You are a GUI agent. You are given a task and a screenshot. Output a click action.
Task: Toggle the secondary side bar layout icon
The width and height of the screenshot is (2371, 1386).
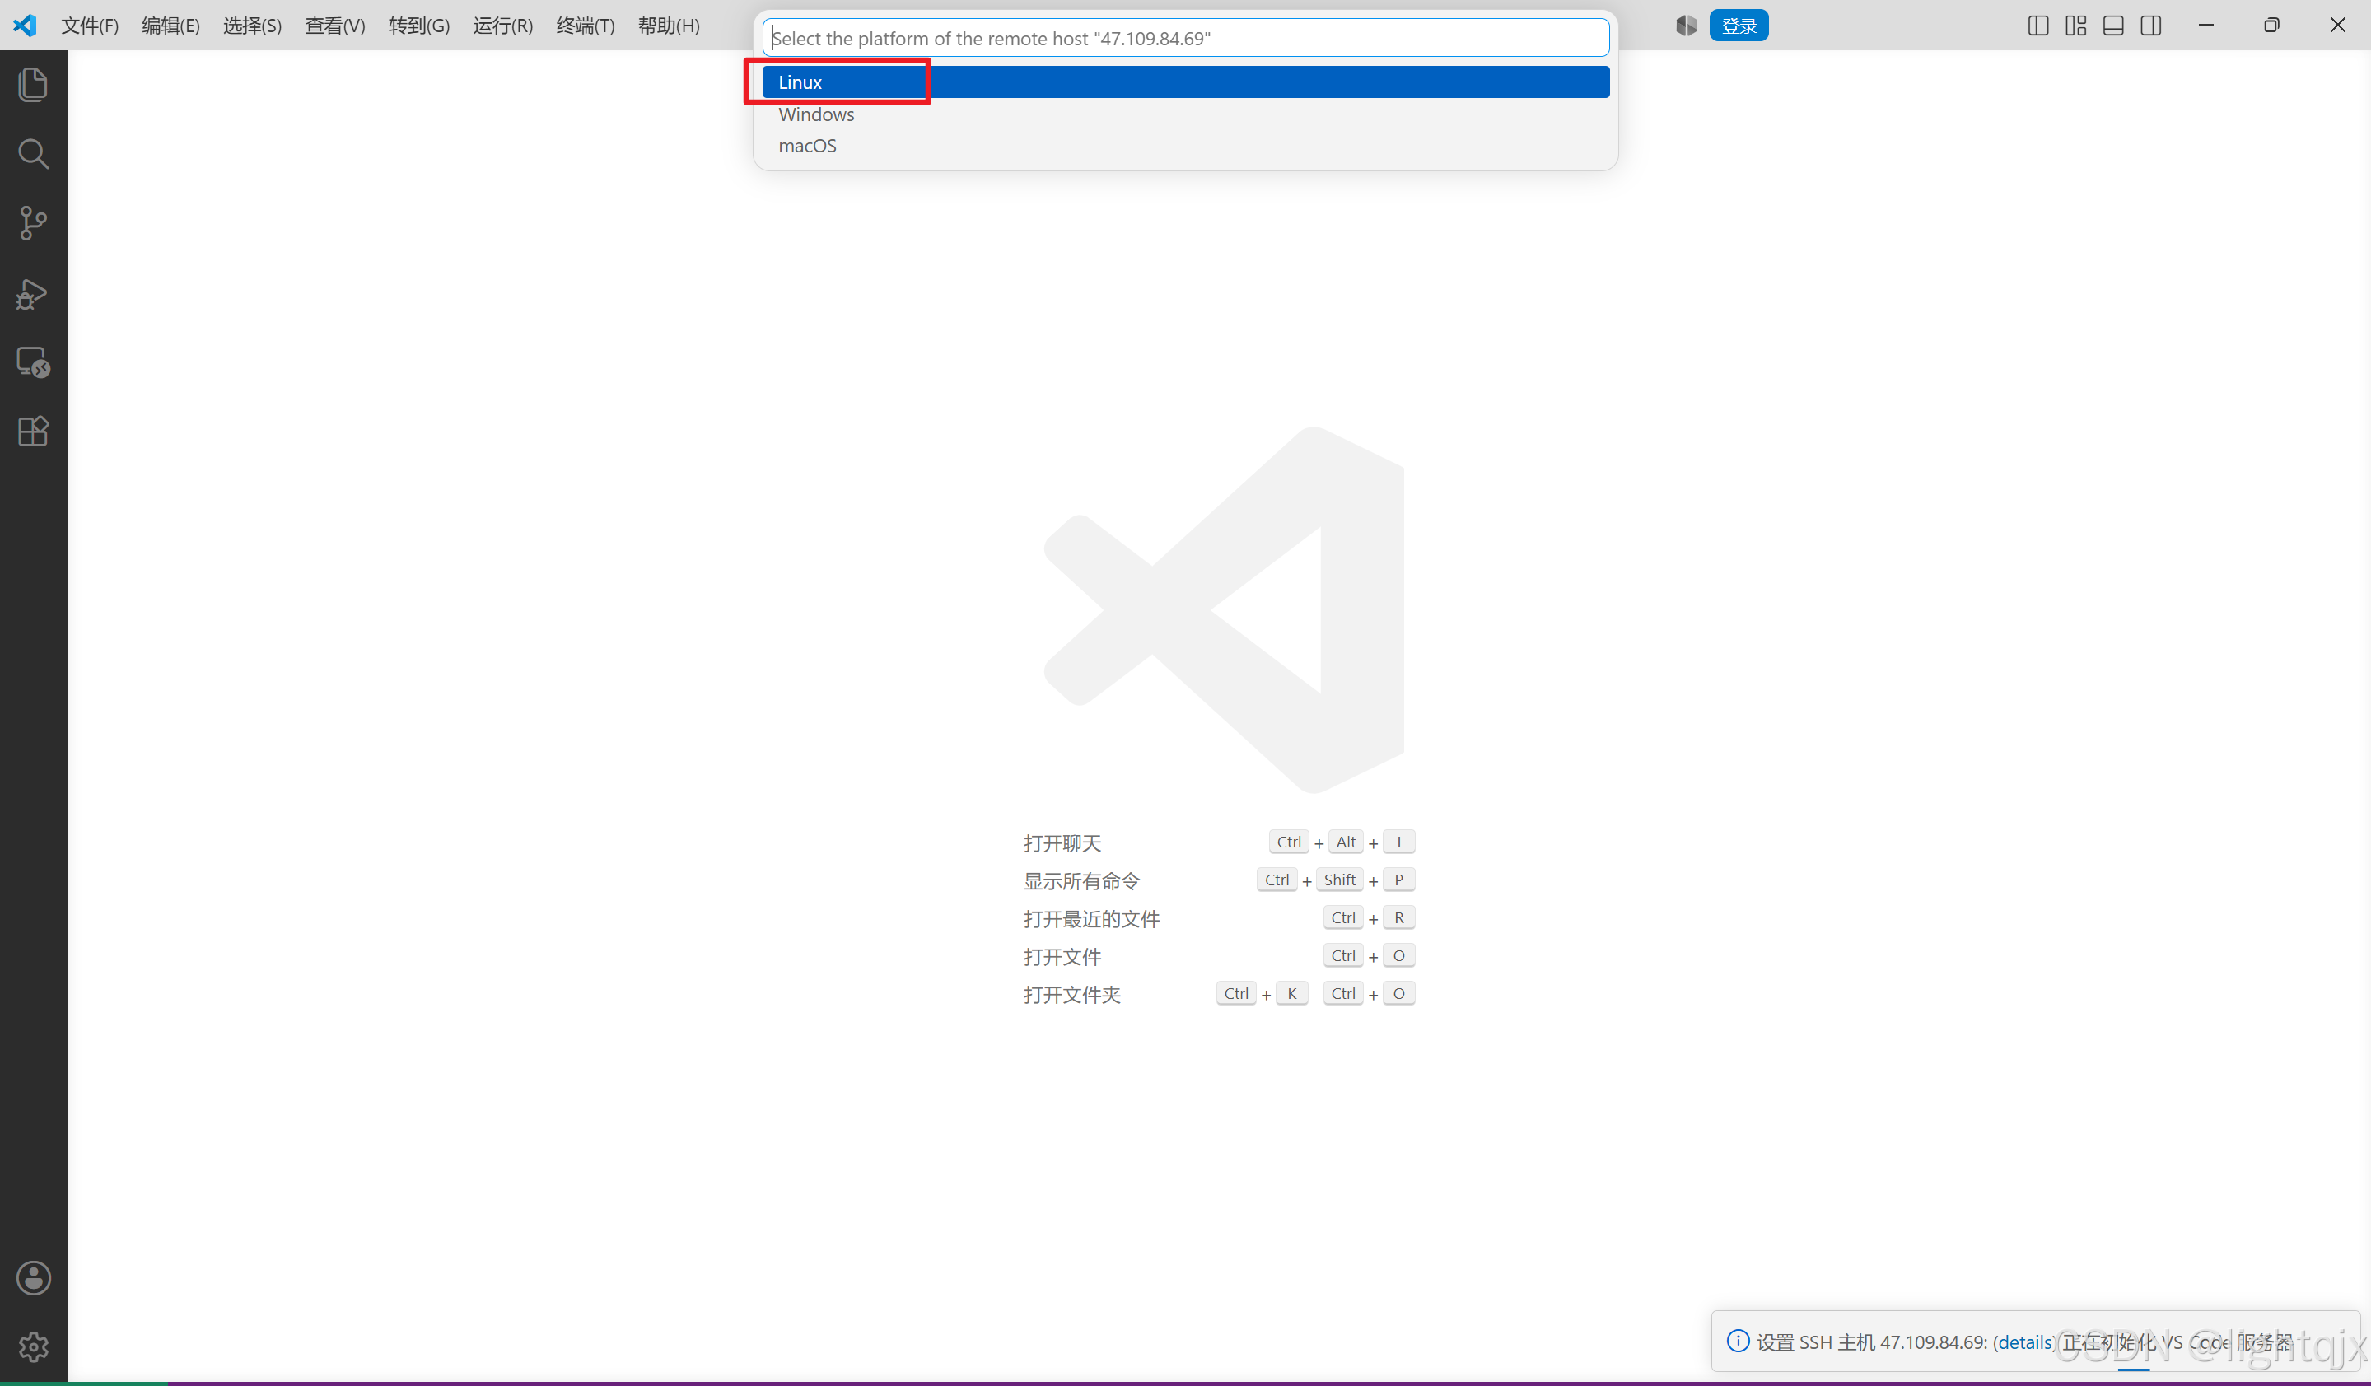point(2151,26)
